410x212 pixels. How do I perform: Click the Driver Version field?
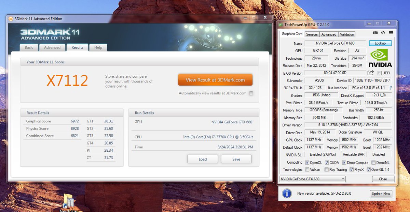coord(348,125)
